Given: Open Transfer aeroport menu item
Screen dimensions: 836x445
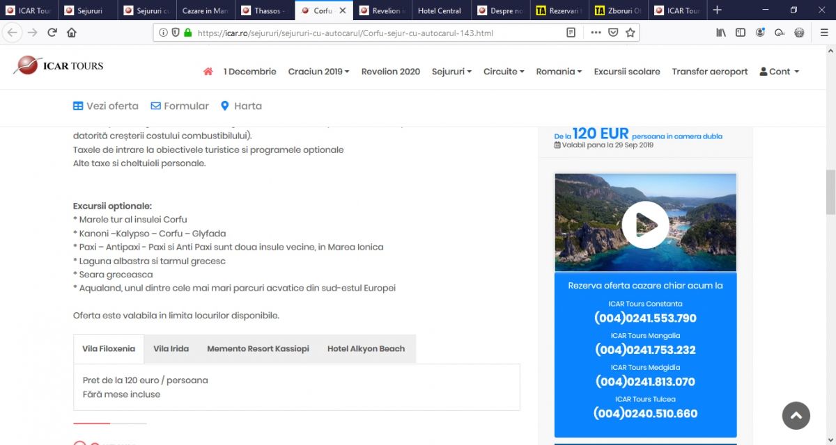Looking at the screenshot, I should click(x=709, y=72).
